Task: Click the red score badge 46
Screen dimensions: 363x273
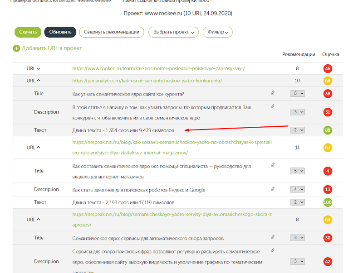Action: click(x=327, y=69)
